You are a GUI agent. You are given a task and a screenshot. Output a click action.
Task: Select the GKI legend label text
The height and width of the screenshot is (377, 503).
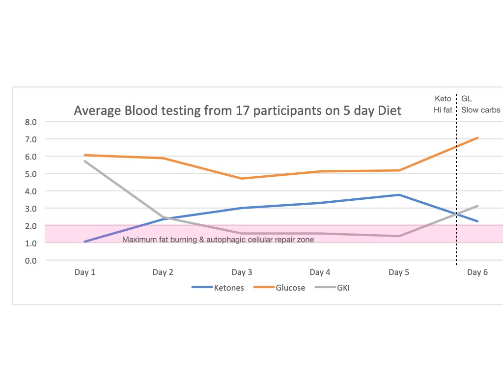point(342,288)
